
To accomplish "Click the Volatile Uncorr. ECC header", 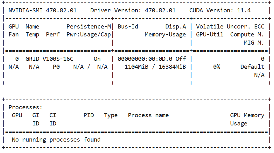I will pos(230,27).
